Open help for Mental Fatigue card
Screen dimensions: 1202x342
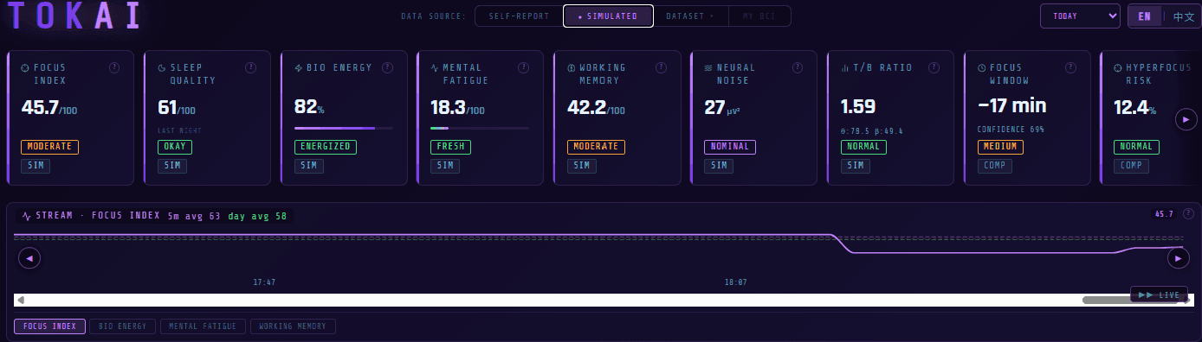524,67
